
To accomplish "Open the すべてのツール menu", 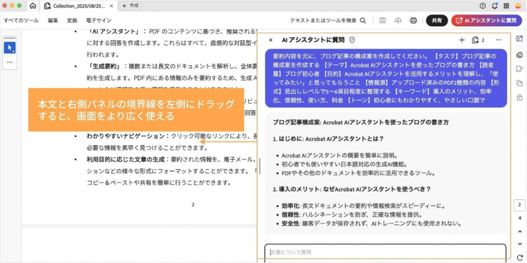I will pos(21,20).
